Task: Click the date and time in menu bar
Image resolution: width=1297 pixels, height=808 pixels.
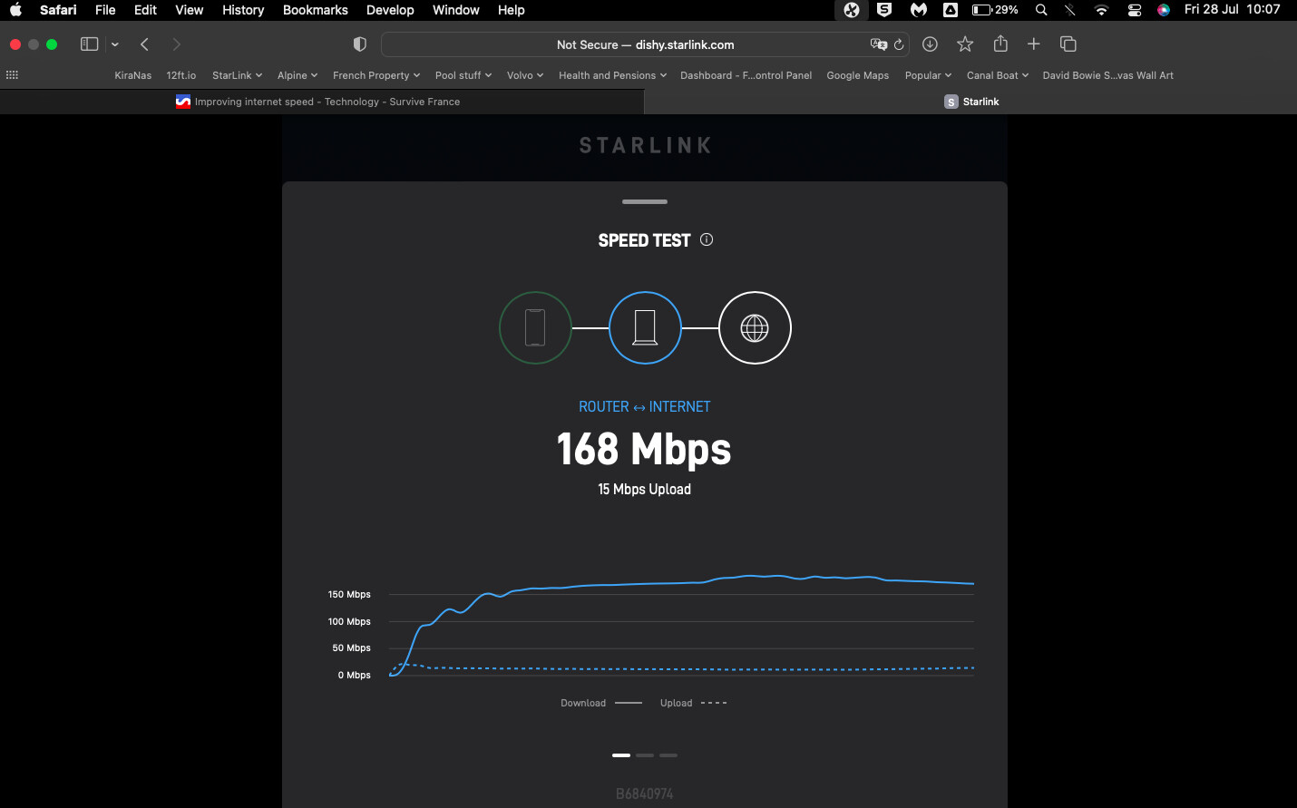Action: pos(1232,10)
